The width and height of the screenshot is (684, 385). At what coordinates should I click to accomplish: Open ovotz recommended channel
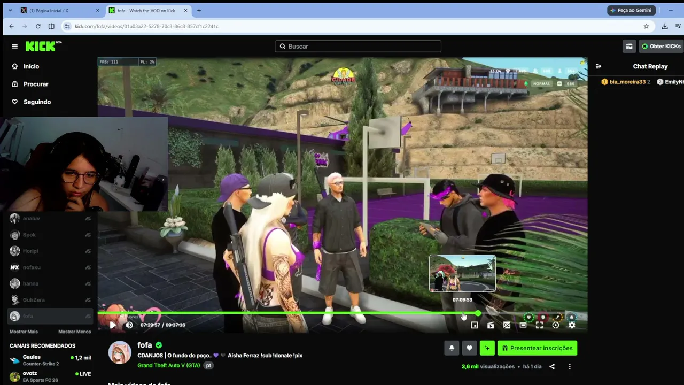[51, 376]
